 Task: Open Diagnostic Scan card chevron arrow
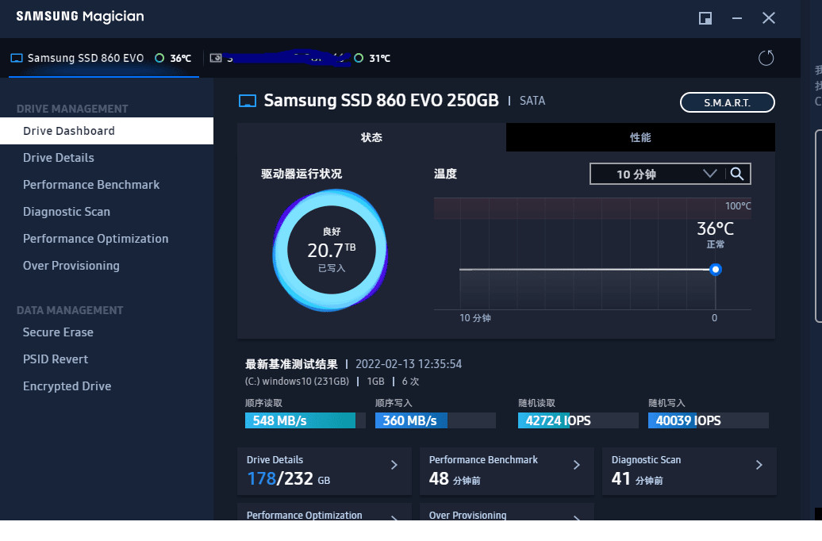pos(759,465)
